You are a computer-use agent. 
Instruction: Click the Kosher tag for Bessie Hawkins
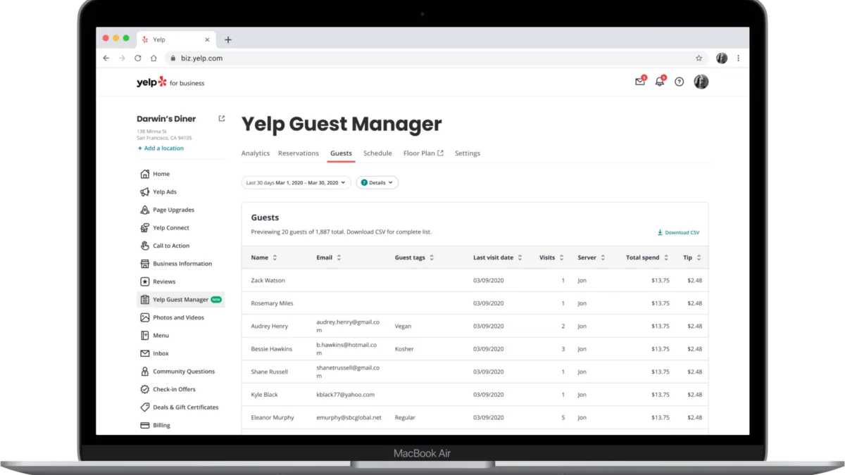click(x=404, y=349)
